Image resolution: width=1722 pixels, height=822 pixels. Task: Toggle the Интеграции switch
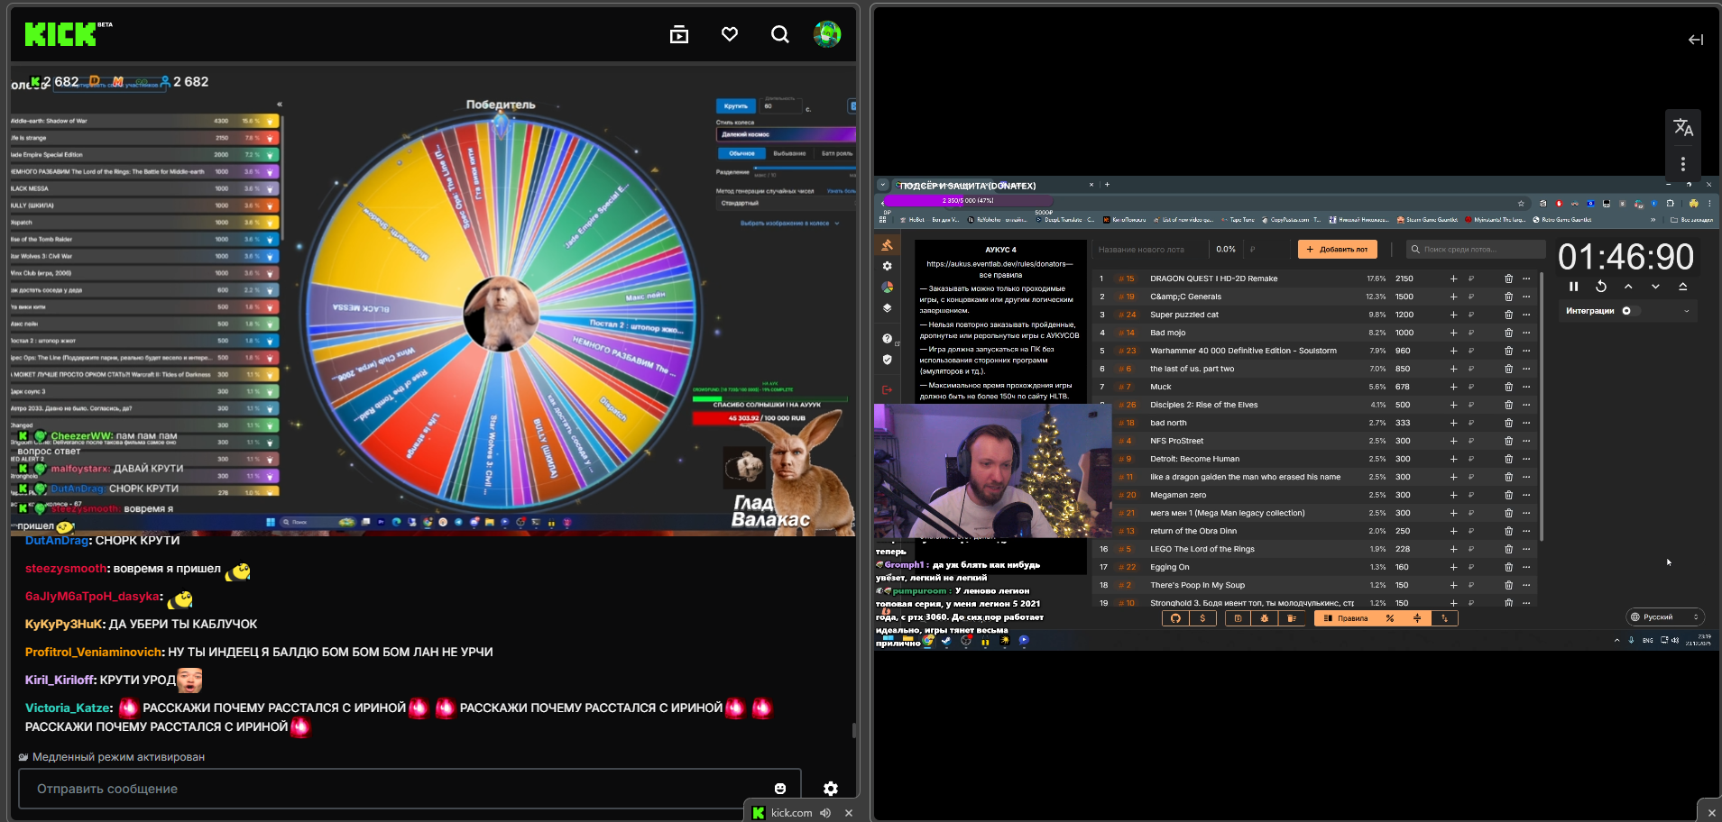tap(1629, 311)
